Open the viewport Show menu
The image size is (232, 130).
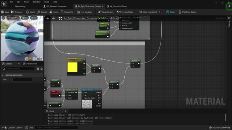(34, 18)
